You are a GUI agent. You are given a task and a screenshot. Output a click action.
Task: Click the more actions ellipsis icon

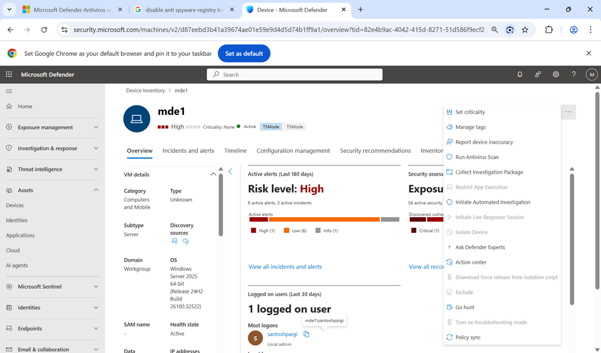point(568,111)
